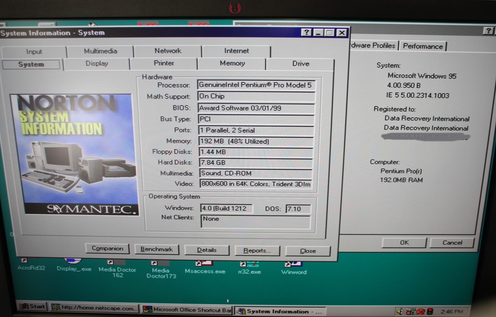
Task: Click the Pentium Pro(r) computer text
Action: (401, 171)
